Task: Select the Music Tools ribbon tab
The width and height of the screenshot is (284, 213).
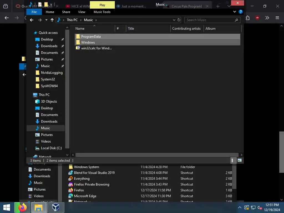Action: (102, 12)
